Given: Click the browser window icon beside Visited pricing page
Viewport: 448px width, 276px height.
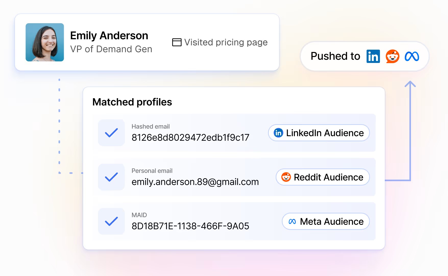Looking at the screenshot, I should tap(177, 42).
